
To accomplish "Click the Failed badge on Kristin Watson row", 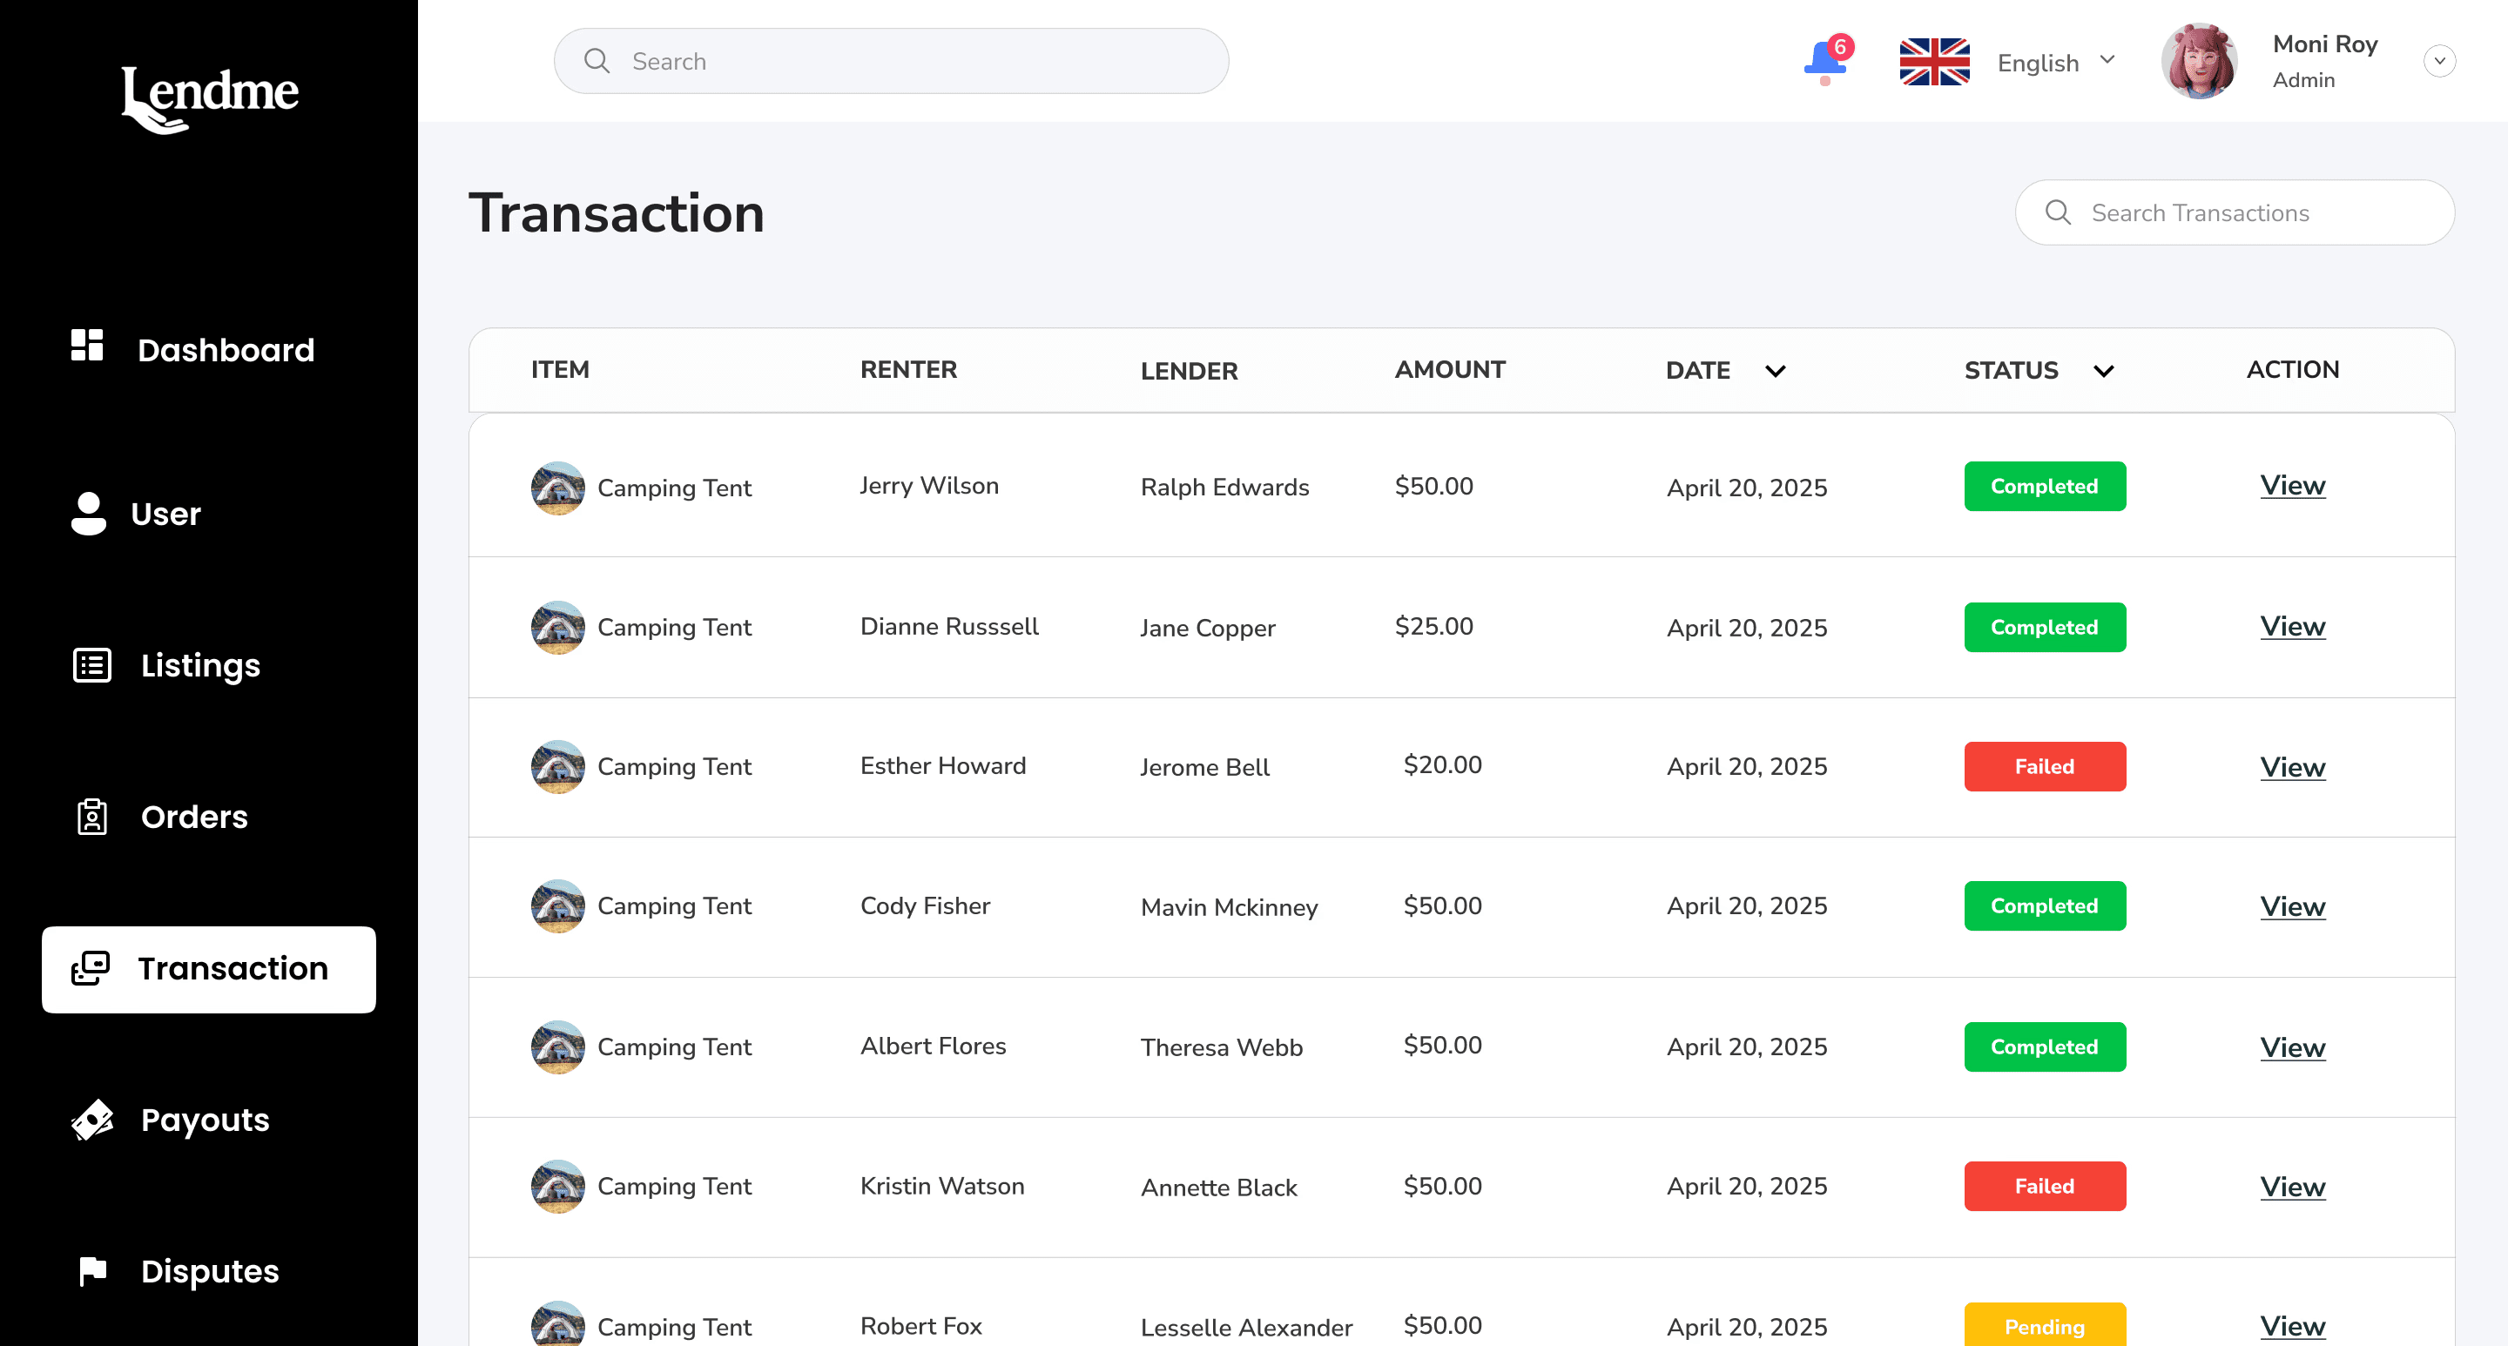I will 2044,1186.
